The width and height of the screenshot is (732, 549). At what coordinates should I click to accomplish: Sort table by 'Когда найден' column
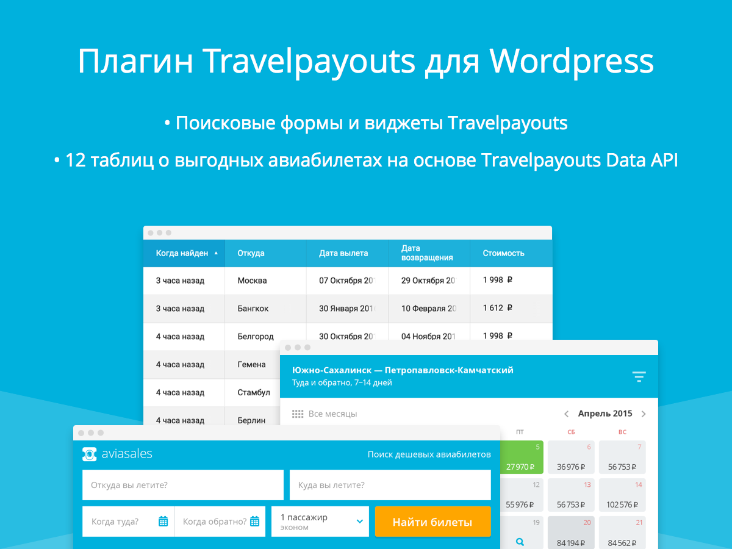[x=184, y=253]
